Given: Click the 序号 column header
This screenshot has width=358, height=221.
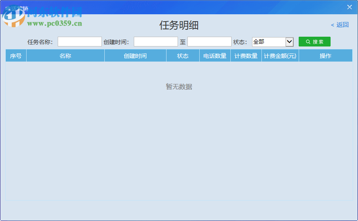Looking at the screenshot, I should 16,56.
